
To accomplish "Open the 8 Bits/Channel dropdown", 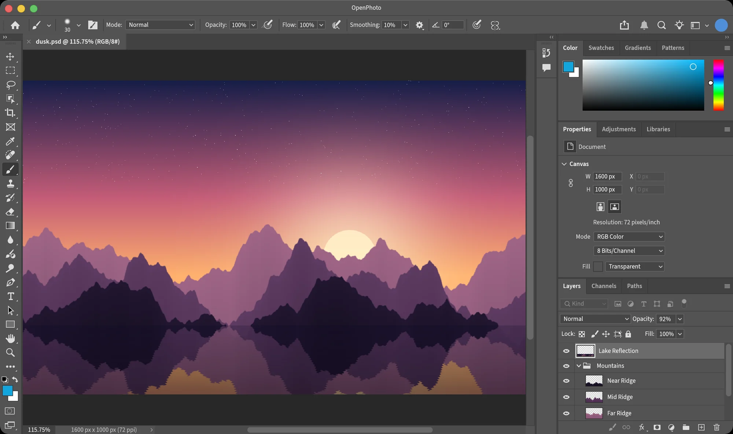I will tap(629, 251).
